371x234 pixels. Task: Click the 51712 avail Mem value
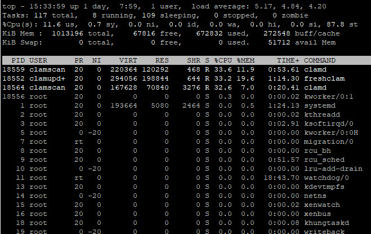point(279,42)
